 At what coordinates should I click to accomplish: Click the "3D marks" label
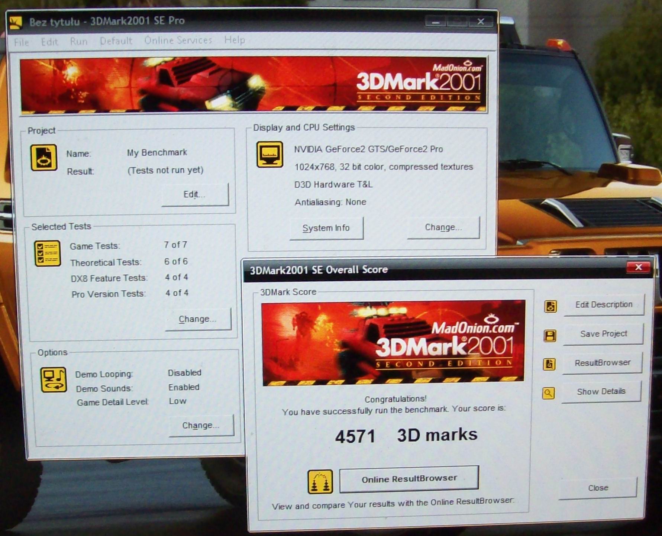click(x=437, y=435)
